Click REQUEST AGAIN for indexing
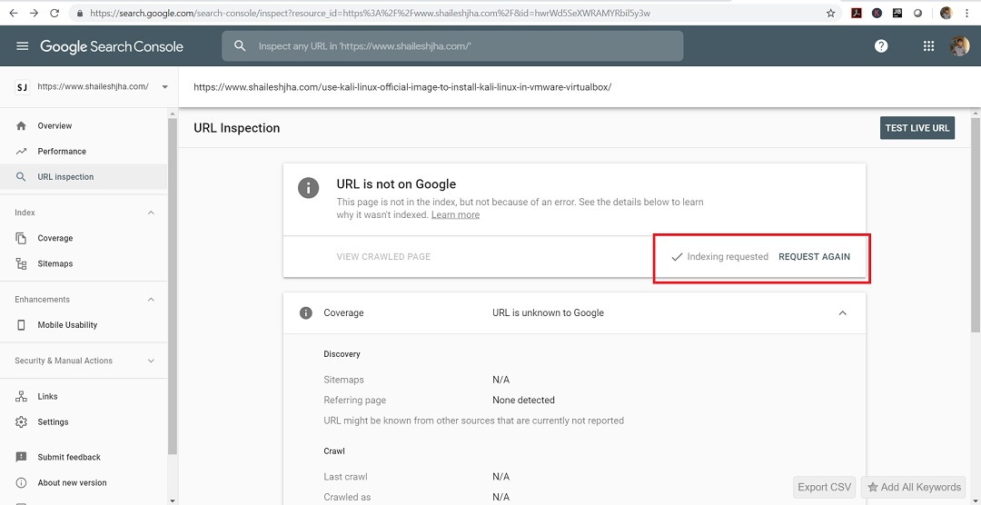This screenshot has height=505, width=981. [814, 256]
